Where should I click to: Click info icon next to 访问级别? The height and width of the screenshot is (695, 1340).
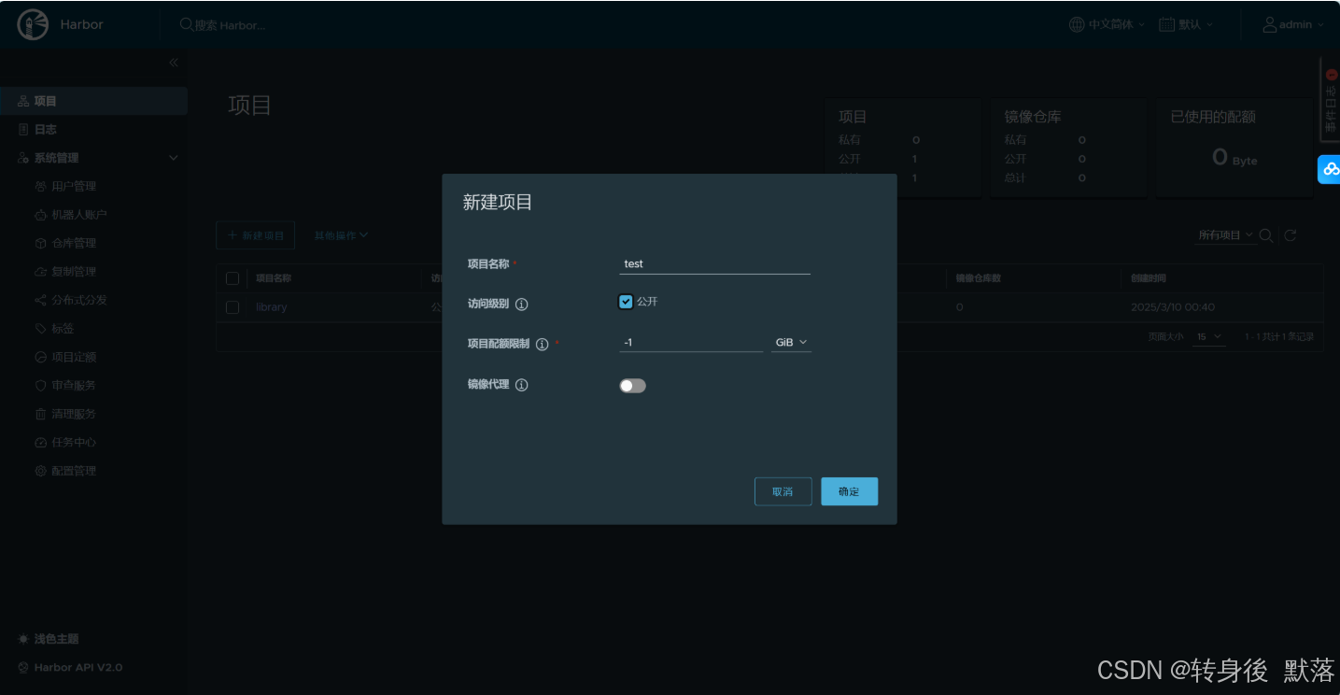522,304
